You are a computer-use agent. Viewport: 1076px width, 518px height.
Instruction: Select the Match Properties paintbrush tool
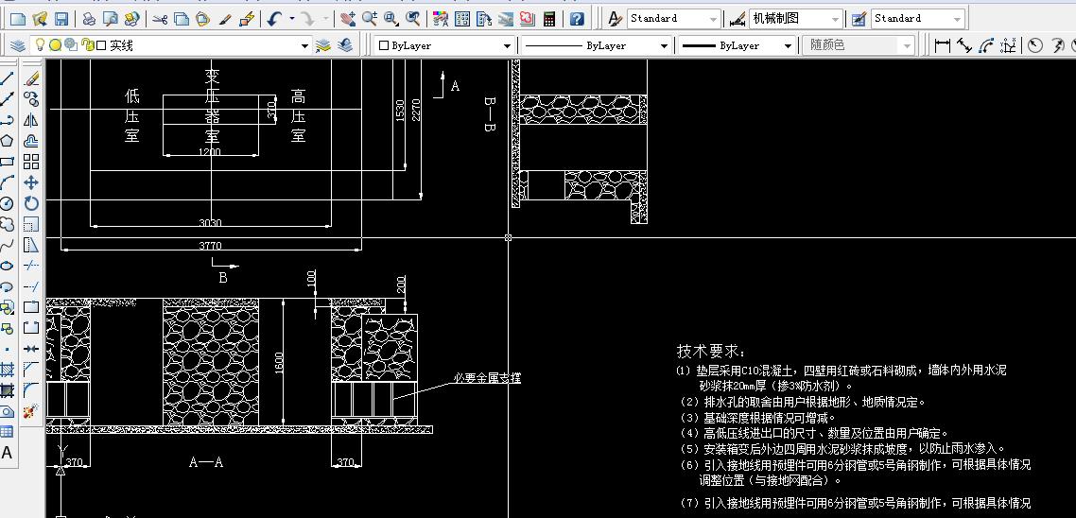(225, 19)
